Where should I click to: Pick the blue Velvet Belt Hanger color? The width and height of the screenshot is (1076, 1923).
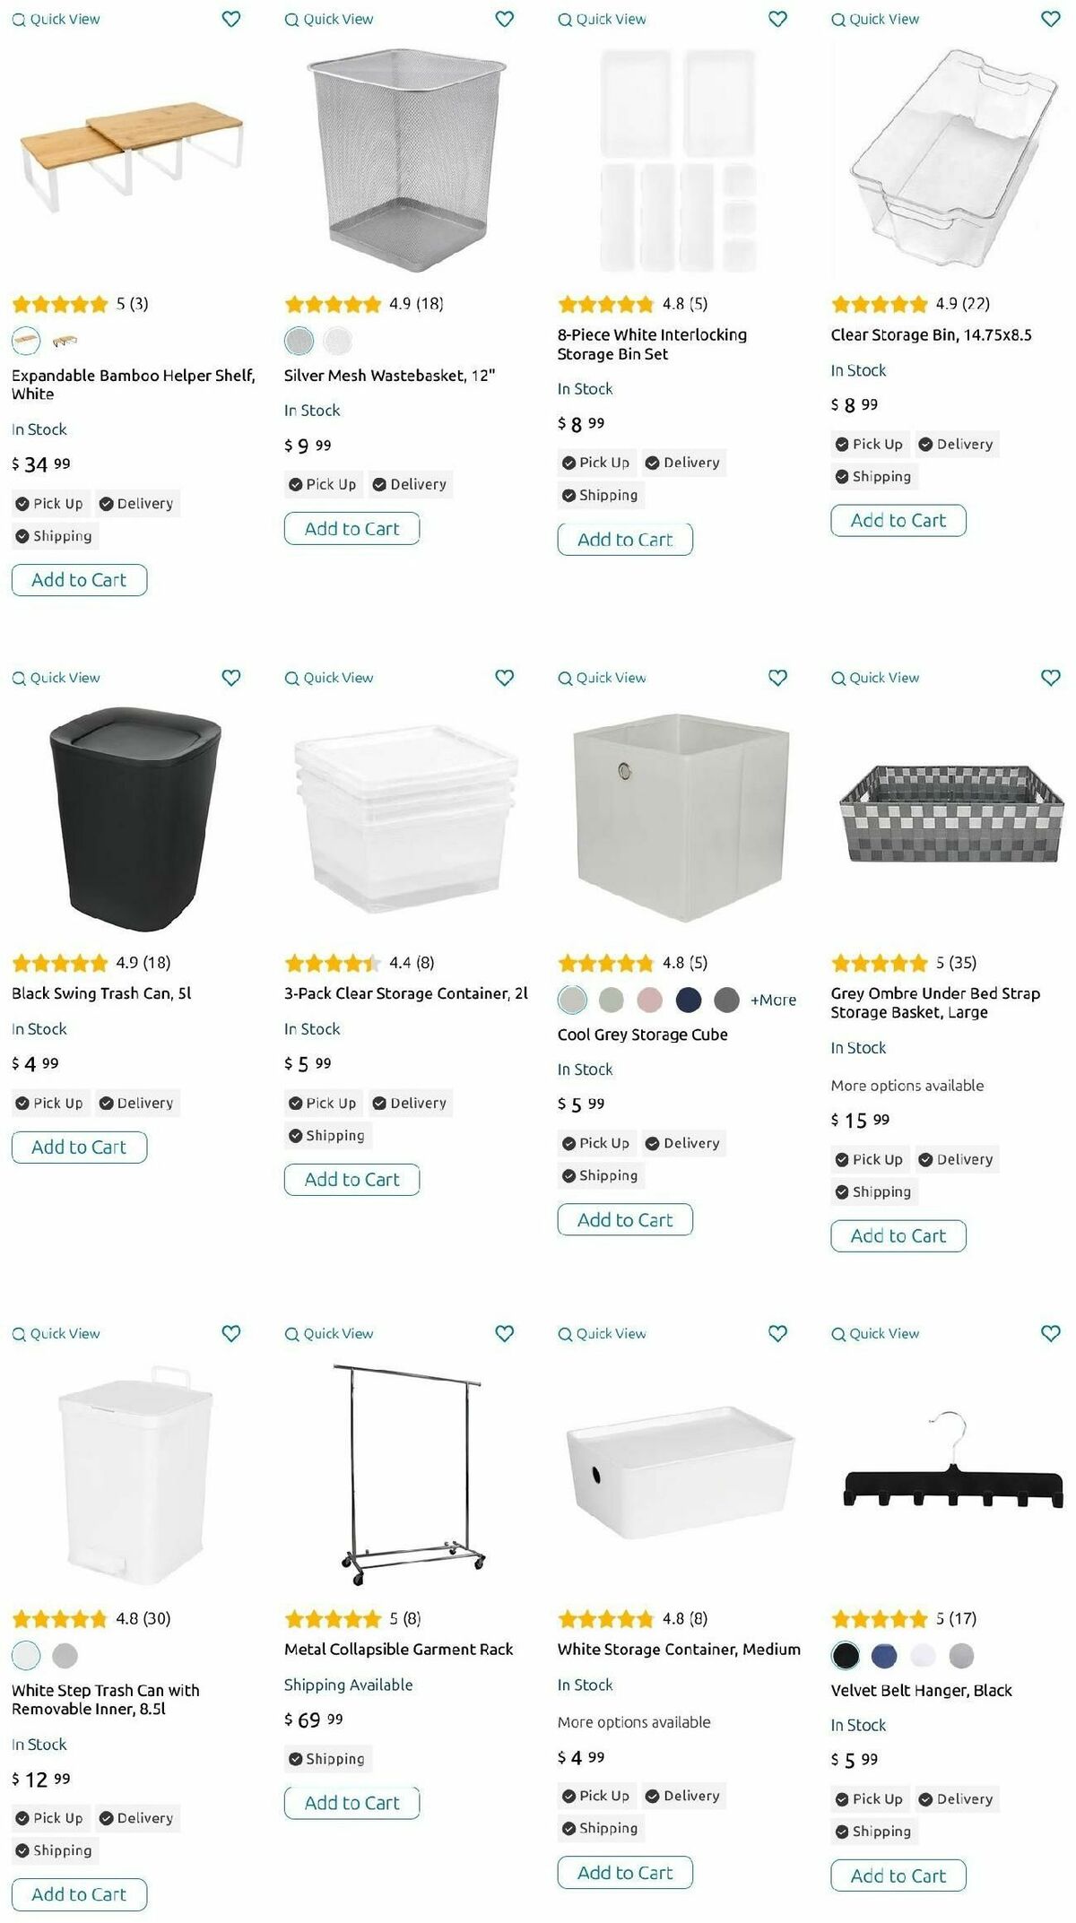point(884,1655)
